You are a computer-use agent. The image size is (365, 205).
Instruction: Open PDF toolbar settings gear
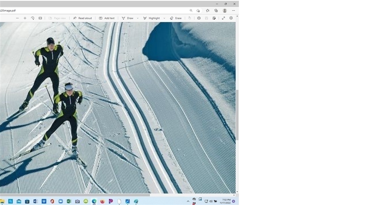231,18
